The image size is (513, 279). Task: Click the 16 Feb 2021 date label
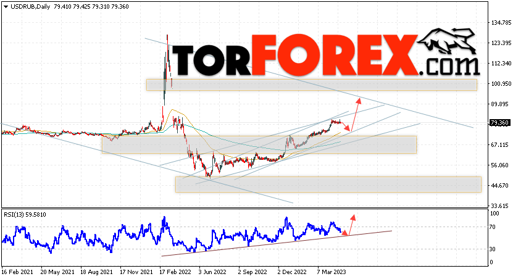click(x=17, y=272)
